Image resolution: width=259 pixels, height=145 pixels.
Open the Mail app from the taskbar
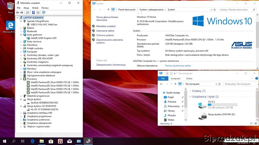coord(69,141)
